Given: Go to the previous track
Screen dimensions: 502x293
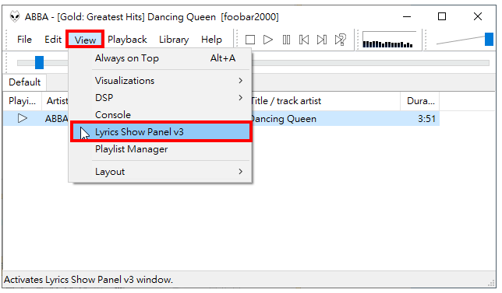Looking at the screenshot, I should [304, 40].
